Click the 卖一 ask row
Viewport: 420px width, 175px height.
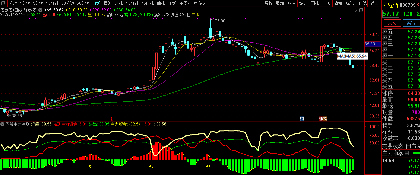401,56
